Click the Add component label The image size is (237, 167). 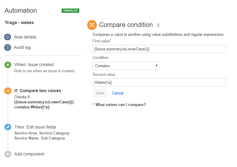click(29, 154)
